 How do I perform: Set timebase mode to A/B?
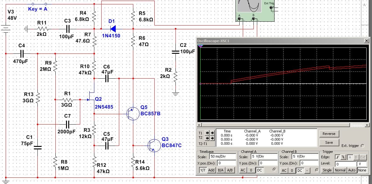230,170
